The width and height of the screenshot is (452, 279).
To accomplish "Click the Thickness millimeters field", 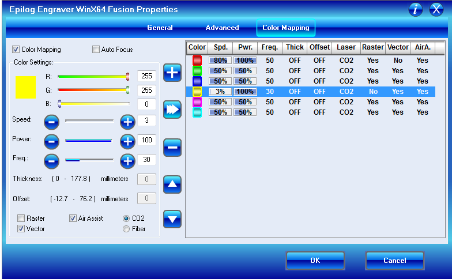I will (146, 179).
